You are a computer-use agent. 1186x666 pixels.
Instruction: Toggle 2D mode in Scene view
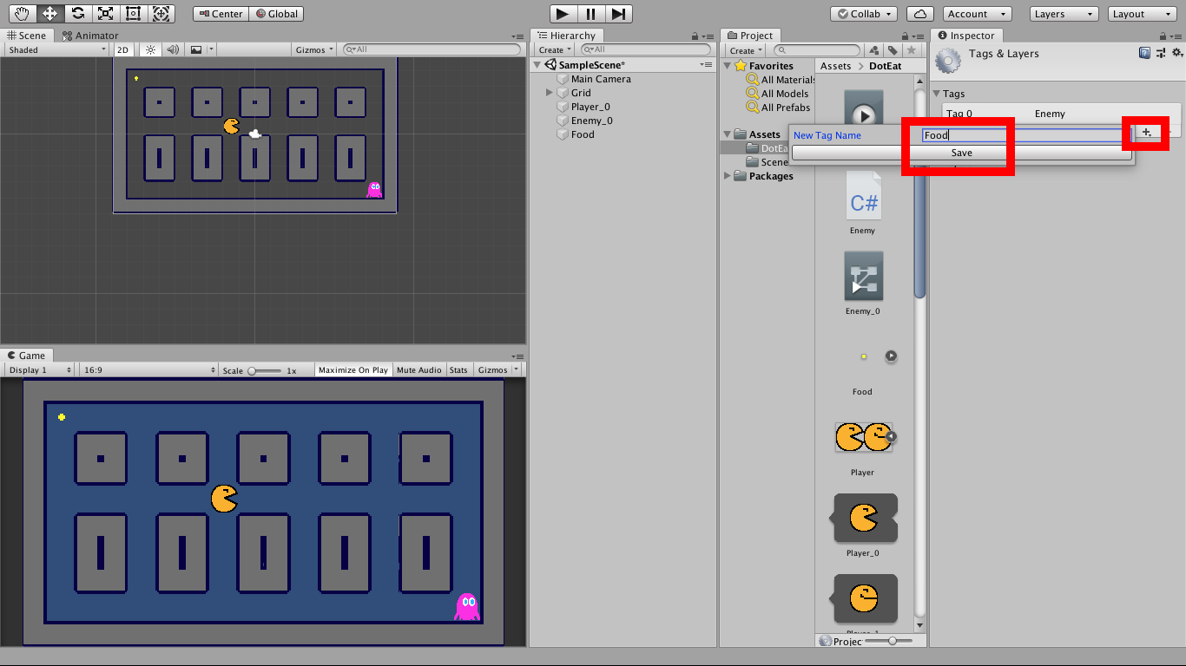pyautogui.click(x=123, y=50)
